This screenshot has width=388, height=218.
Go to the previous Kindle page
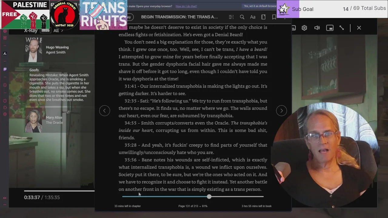point(105,111)
